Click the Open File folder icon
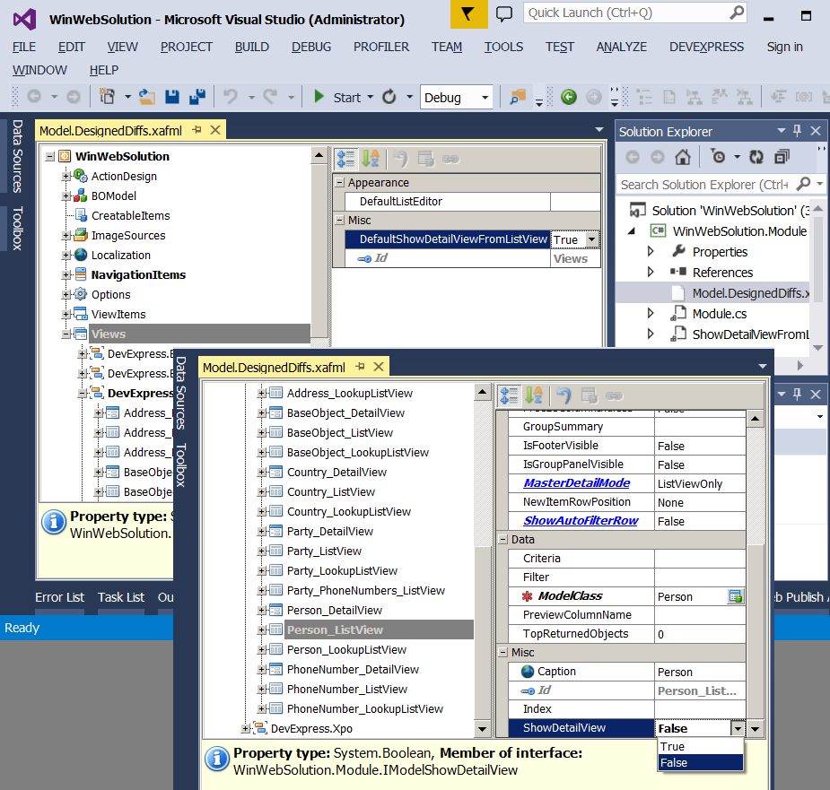The image size is (830, 790). tap(146, 97)
